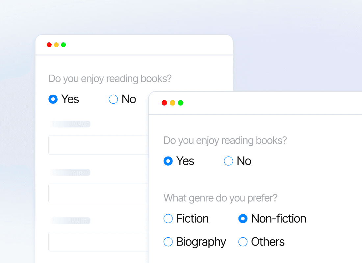Click green maximize dot of back window
Viewport: 362px width, 263px height.
coord(64,45)
